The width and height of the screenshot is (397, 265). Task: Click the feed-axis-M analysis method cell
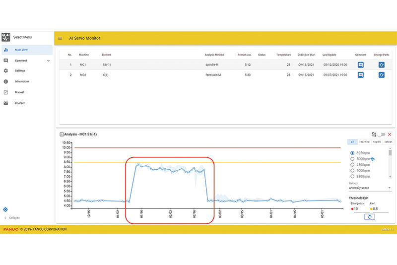click(x=213, y=75)
